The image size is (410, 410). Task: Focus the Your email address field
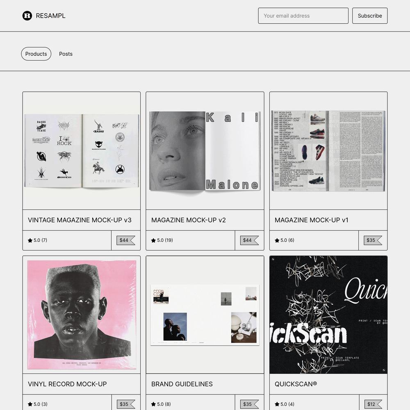[x=303, y=16]
